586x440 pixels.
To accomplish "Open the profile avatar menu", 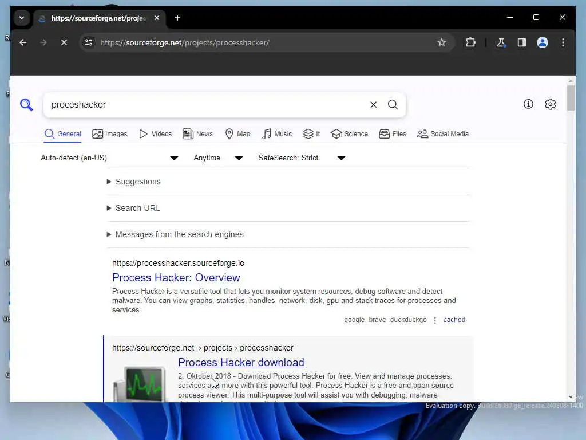I will tap(543, 42).
